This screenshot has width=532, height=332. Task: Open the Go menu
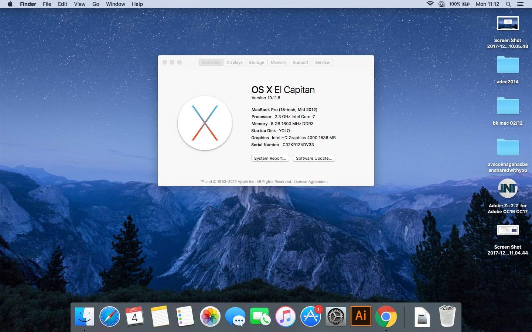(96, 4)
